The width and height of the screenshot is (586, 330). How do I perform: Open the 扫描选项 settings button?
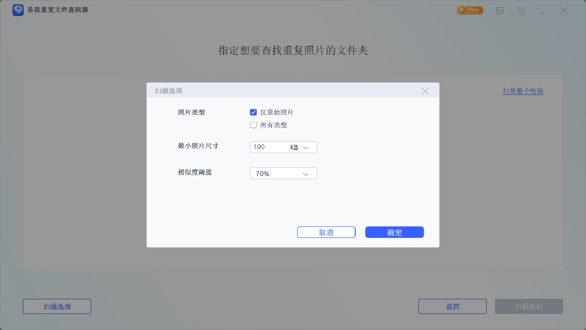click(x=57, y=306)
